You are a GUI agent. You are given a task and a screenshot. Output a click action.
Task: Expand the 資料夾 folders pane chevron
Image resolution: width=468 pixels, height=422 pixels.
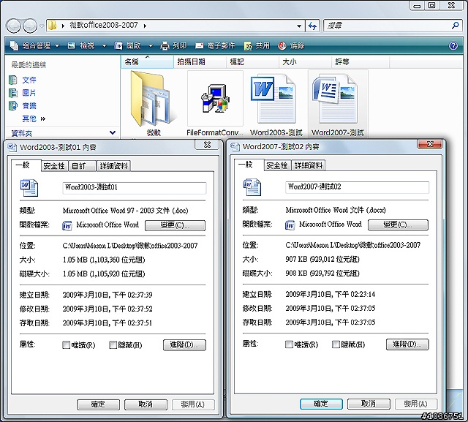click(113, 132)
